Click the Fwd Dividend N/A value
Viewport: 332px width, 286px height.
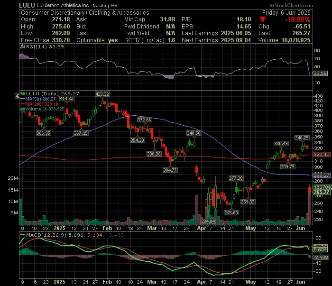coord(171,27)
